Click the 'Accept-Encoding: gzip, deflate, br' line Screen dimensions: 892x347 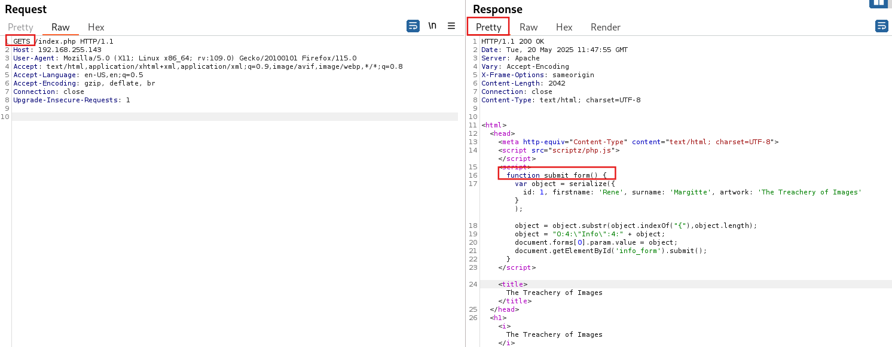[x=84, y=83]
